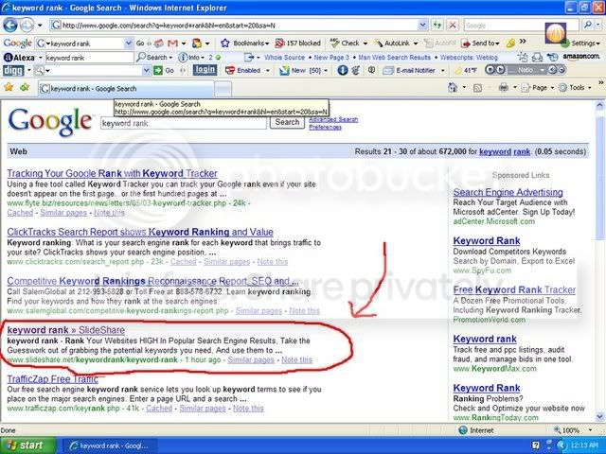Screen dimensions: 606x454
Task: Click the page vertical scrollbar down arrow
Action: pos(599,416)
